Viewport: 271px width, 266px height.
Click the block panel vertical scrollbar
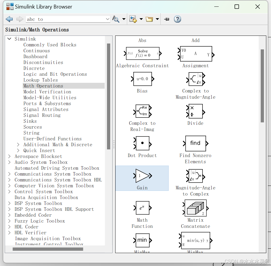pyautogui.click(x=262, y=86)
